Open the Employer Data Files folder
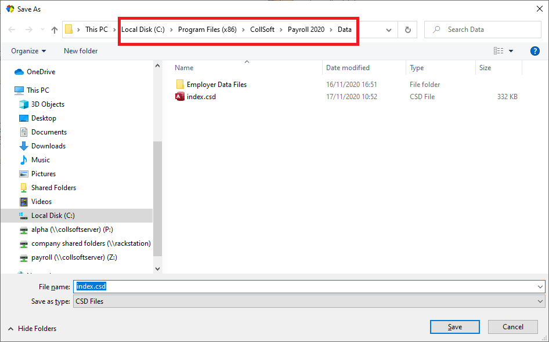 (216, 85)
